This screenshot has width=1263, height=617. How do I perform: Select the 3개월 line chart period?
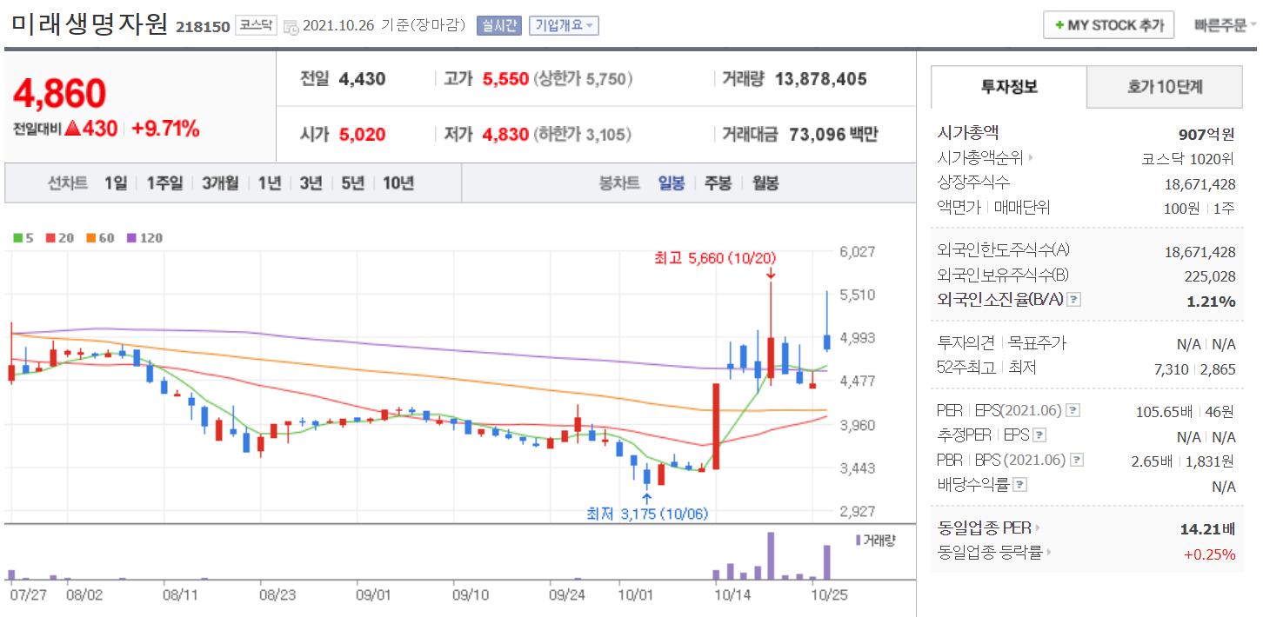220,183
